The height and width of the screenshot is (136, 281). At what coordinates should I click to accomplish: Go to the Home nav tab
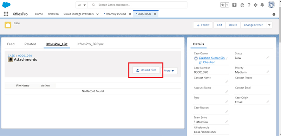(39, 14)
